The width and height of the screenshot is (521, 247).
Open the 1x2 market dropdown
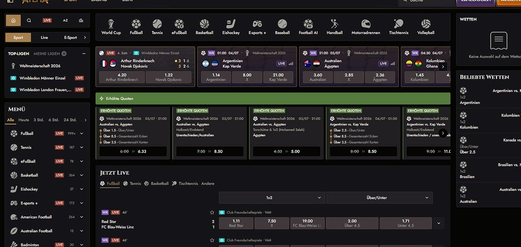[272, 198]
